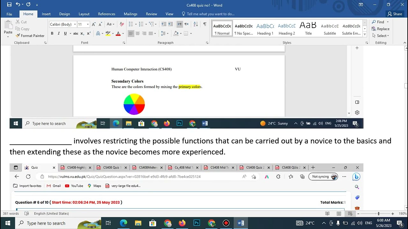The width and height of the screenshot is (408, 229).
Task: Open Find in the Editing group
Action: point(378,22)
